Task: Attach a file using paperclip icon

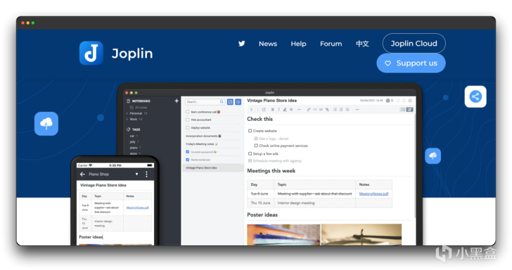Action: click(x=327, y=110)
